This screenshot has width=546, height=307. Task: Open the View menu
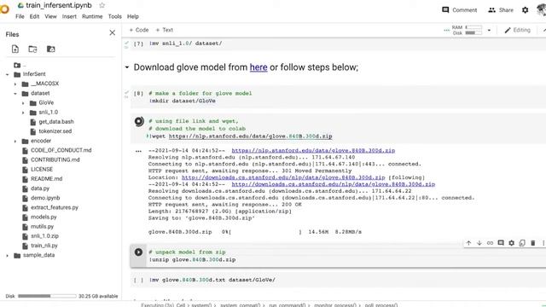50,16
